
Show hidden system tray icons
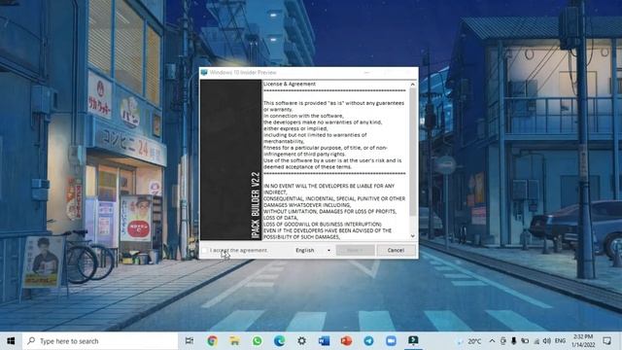(x=492, y=341)
